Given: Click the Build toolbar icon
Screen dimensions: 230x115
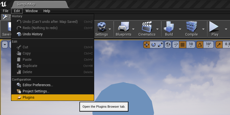Looking at the screenshot, I should click(x=169, y=27).
